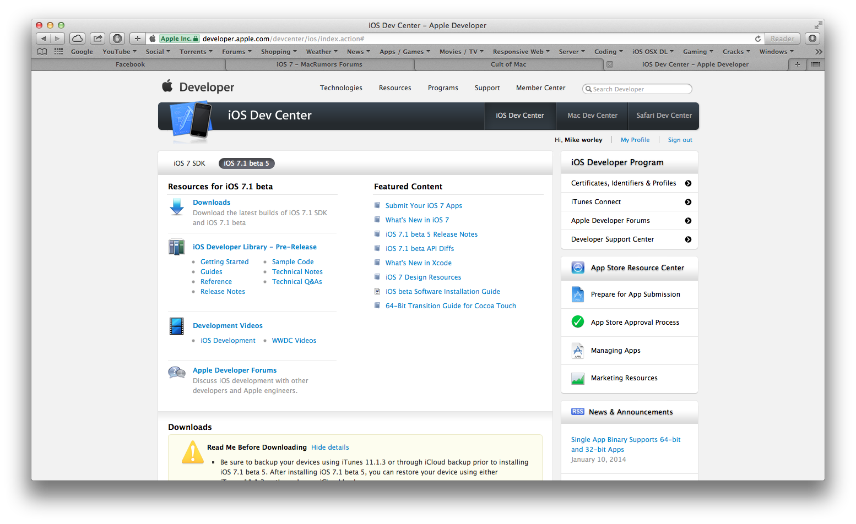Click the App Store Resource Center icon
The height and width of the screenshot is (524, 856).
[577, 268]
